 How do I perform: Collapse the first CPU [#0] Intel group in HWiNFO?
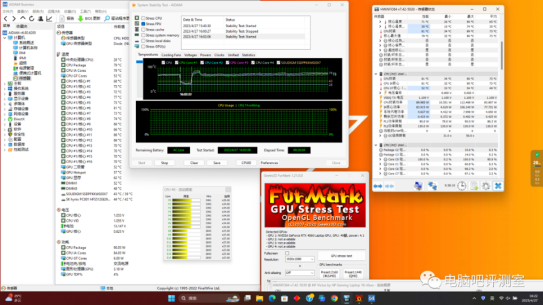click(x=376, y=74)
